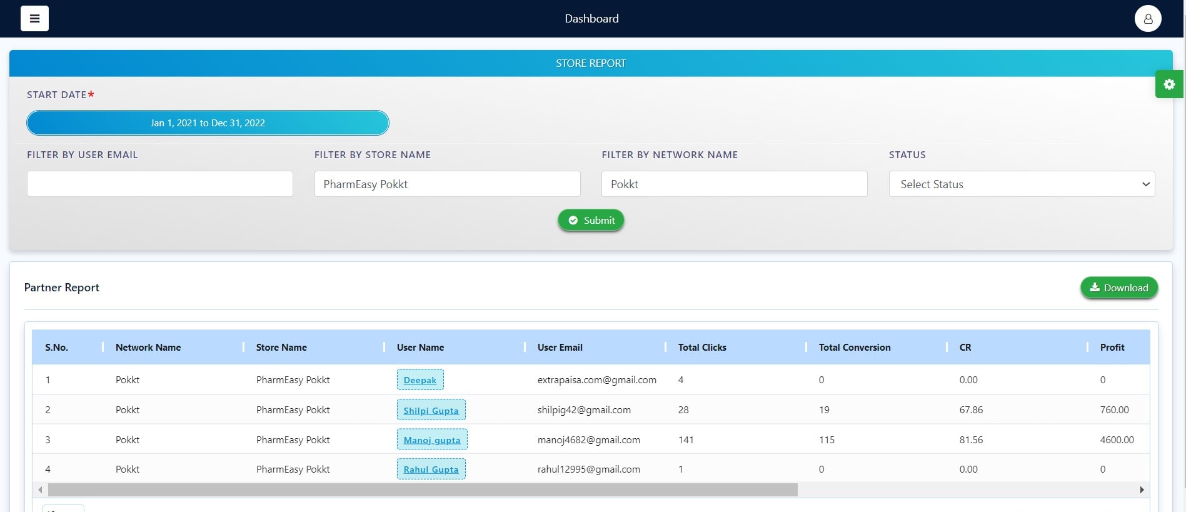Image resolution: width=1186 pixels, height=512 pixels.
Task: Select email rahul12995@gmail.com
Action: tap(589, 469)
